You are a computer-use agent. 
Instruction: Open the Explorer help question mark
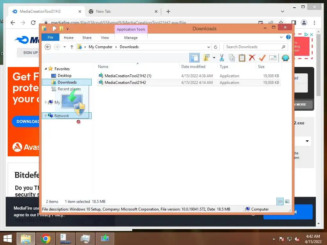tap(288, 37)
